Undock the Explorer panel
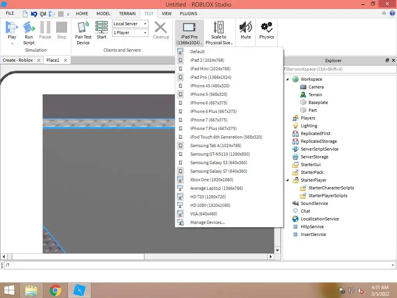 [387, 60]
